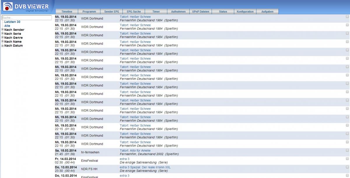Expand the Nach Sender tree node

click(2, 30)
